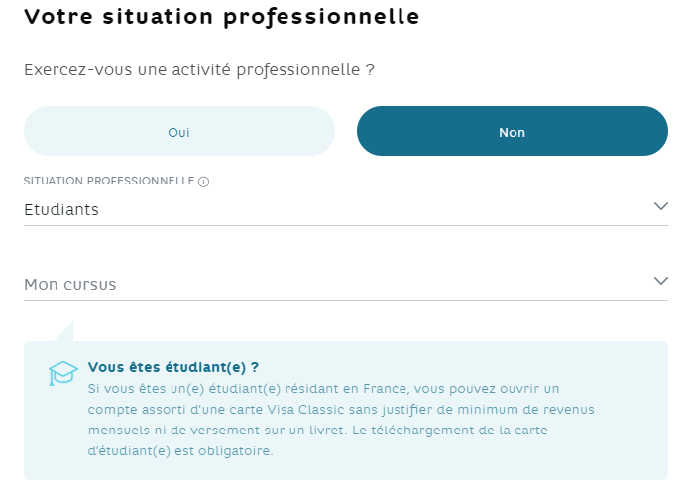Image resolution: width=687 pixels, height=492 pixels.
Task: Click the underline beneath Mon cursus field
Action: click(x=346, y=300)
